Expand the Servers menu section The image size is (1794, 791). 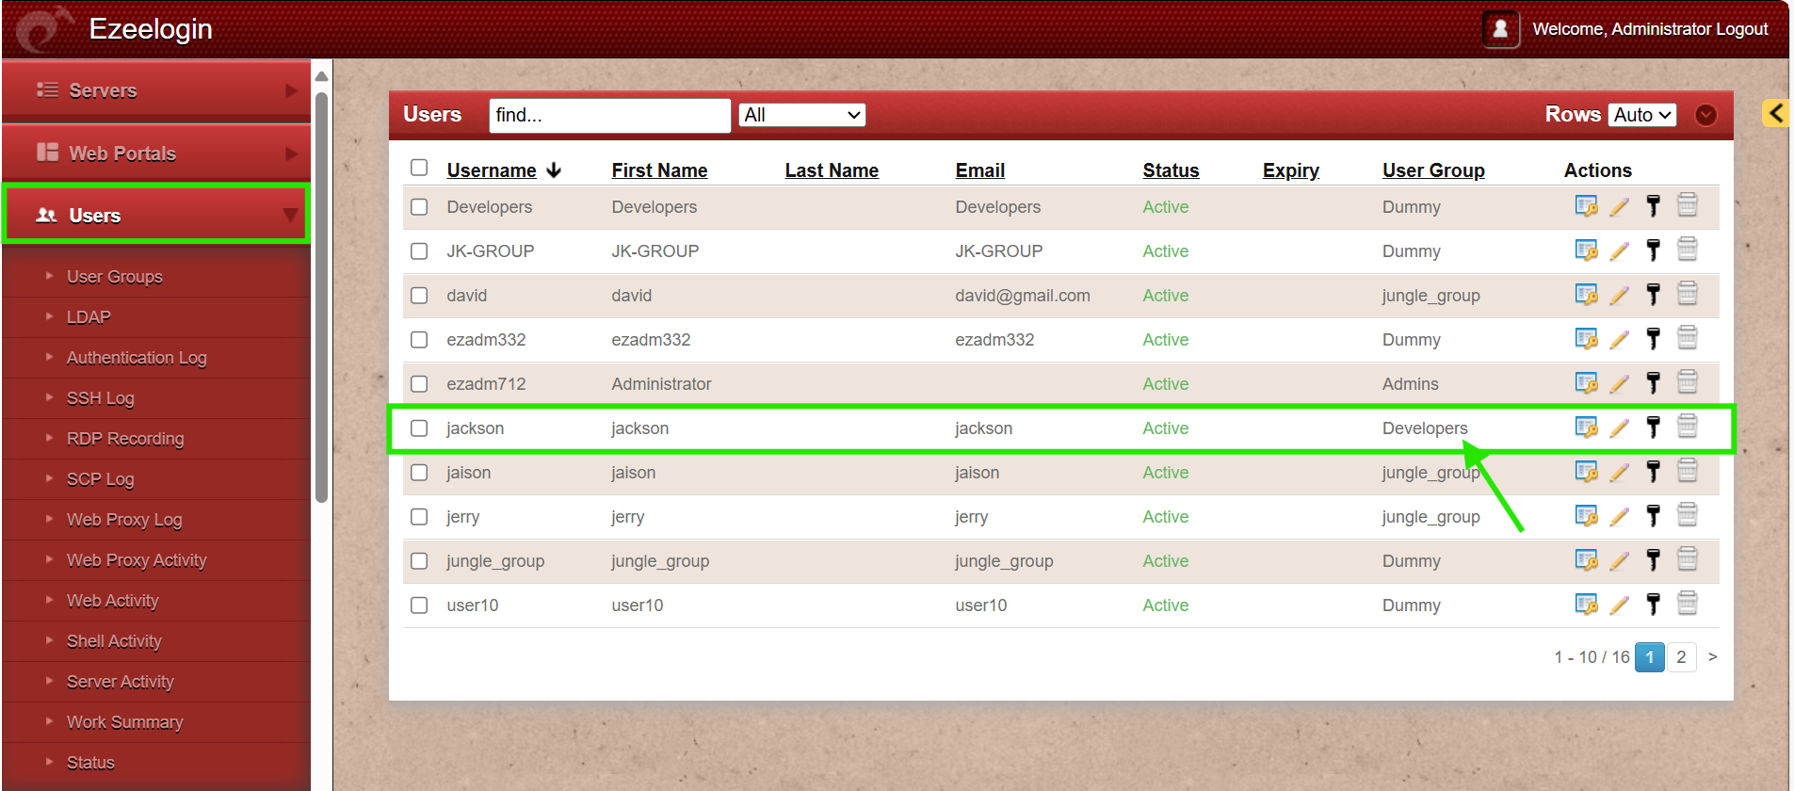(156, 90)
